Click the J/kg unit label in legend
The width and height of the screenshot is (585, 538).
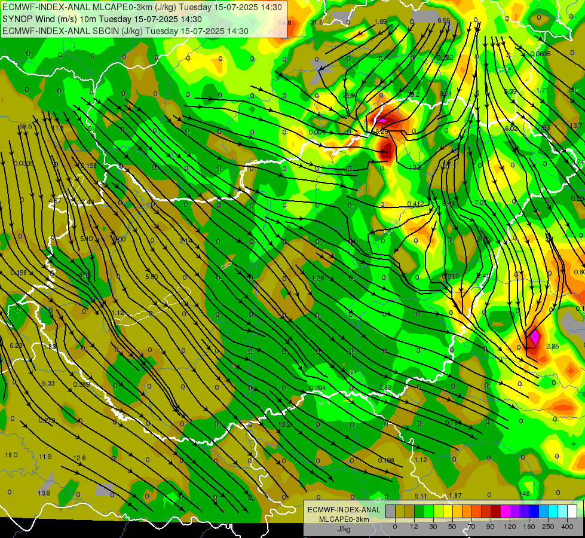click(344, 529)
